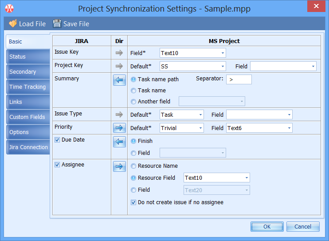The width and height of the screenshot is (329, 241).
Task: Click the Save File disk icon
Action: 57,24
